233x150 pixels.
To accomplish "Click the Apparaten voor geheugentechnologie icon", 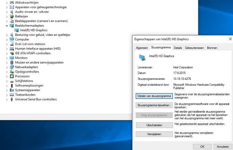I will (x=12, y=7).
